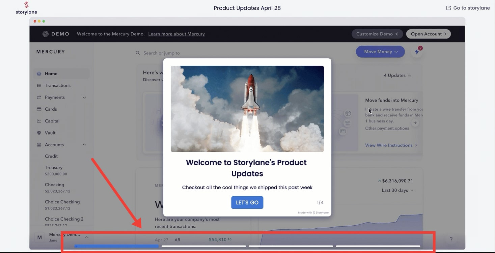Click the rocket launch image
The width and height of the screenshot is (495, 253).
(247, 109)
